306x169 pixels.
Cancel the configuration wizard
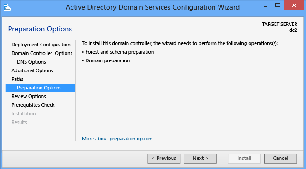280,159
